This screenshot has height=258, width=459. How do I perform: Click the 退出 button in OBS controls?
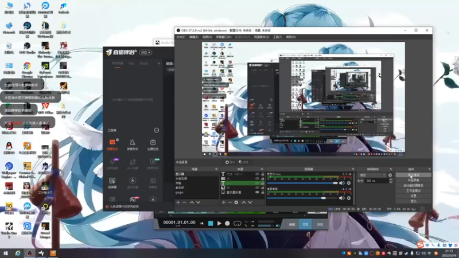[x=413, y=201]
